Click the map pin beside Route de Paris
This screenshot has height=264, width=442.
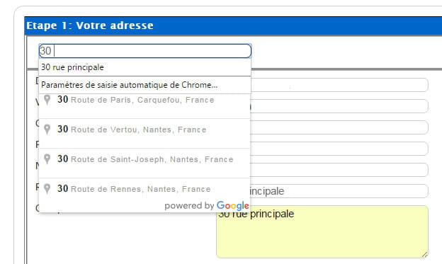pyautogui.click(x=47, y=100)
